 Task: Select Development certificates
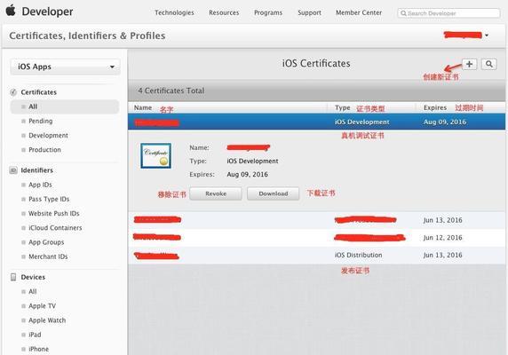(x=48, y=135)
